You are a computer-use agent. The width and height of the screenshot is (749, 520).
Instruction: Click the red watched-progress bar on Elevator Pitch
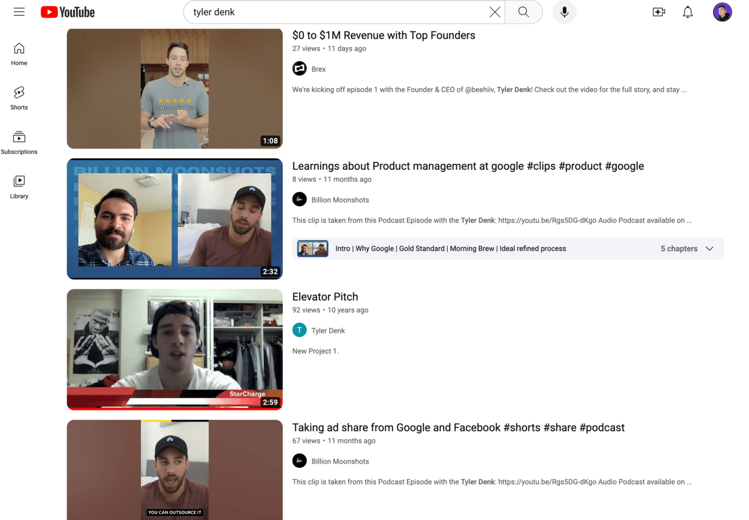(174, 409)
